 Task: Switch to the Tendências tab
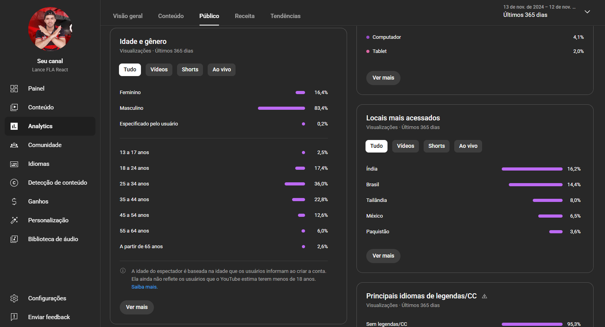tap(285, 16)
